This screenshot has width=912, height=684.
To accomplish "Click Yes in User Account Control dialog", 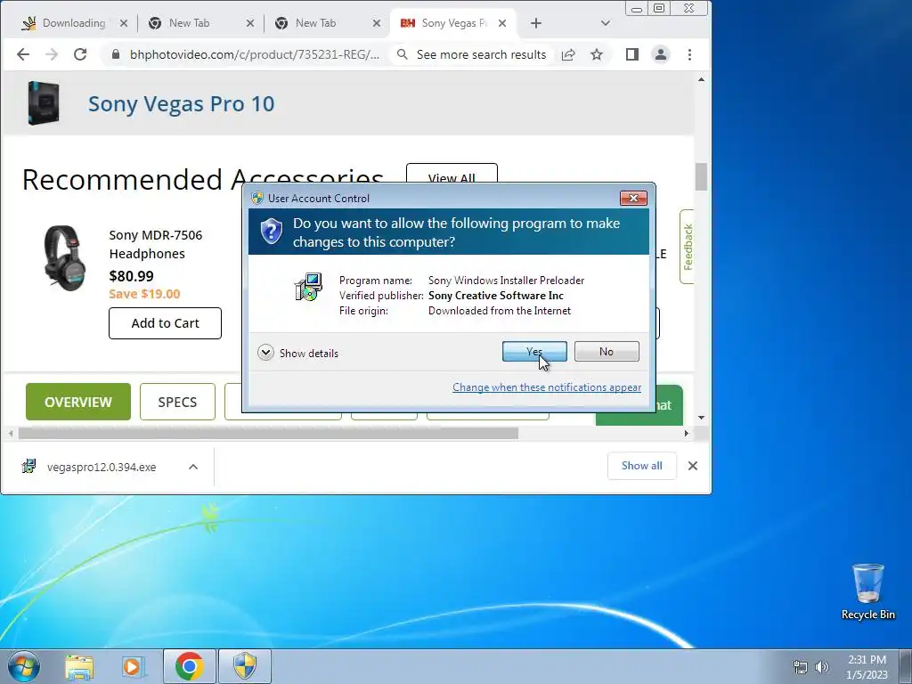I will pos(534,351).
